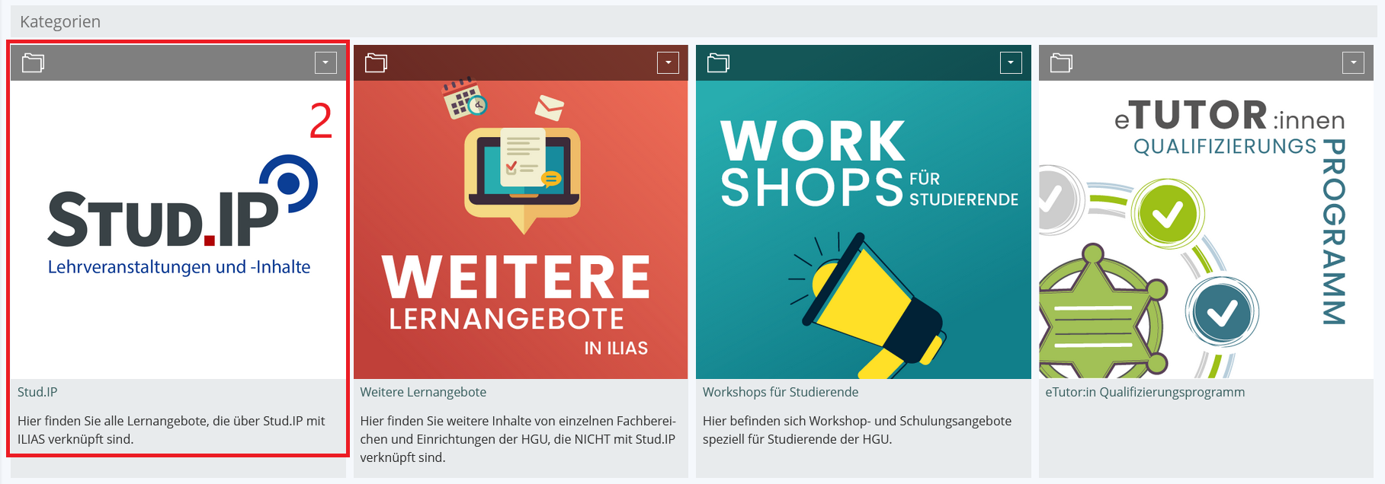Expand the eTutor:in card actions dropdown
This screenshot has width=1385, height=484.
(x=1353, y=62)
